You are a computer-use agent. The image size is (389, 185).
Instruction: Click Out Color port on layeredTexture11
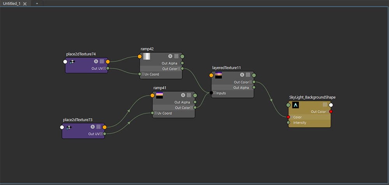[254, 82]
